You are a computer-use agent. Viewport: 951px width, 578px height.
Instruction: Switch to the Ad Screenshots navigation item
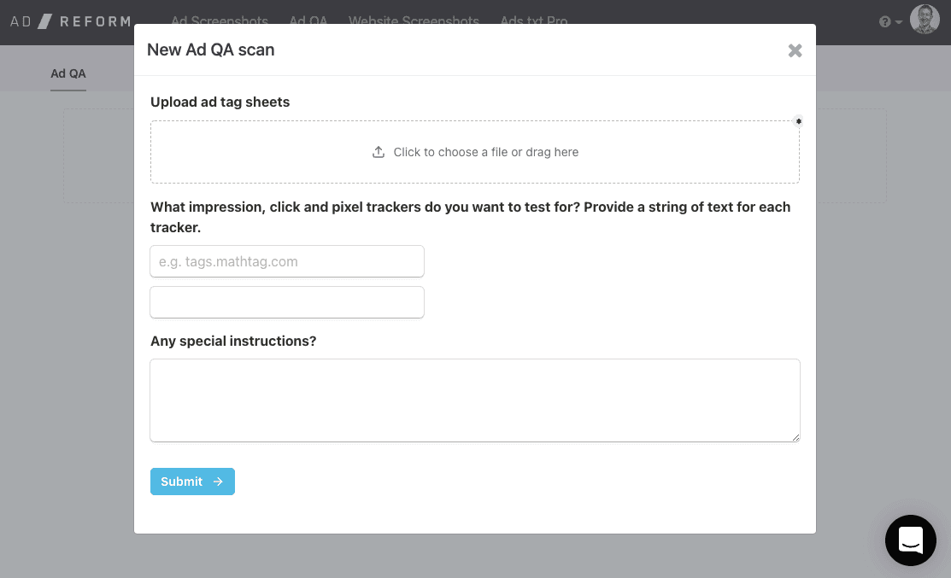coord(219,21)
